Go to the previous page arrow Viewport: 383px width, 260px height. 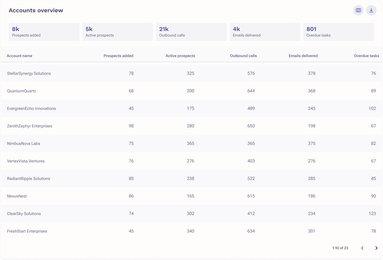[362, 248]
